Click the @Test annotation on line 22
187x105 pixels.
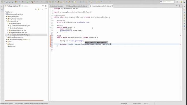pos(59,36)
